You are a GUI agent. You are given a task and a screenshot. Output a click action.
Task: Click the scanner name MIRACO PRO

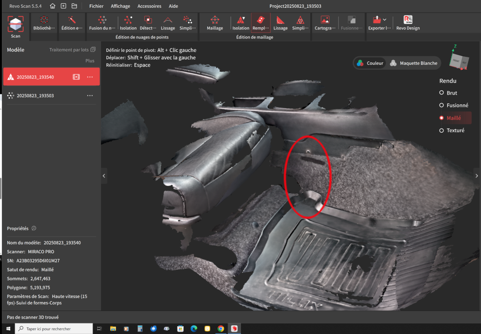tap(41, 251)
